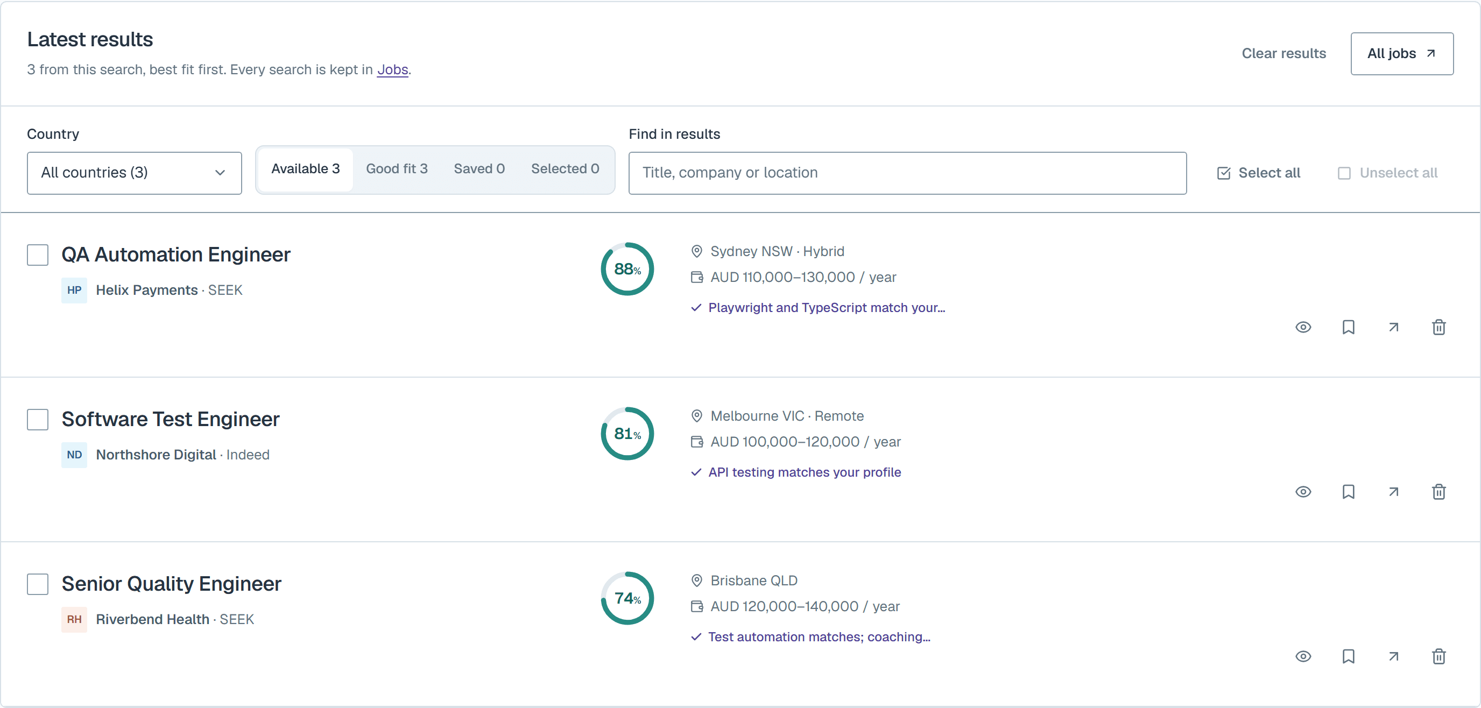
Task: Click Select all
Action: (x=1259, y=173)
